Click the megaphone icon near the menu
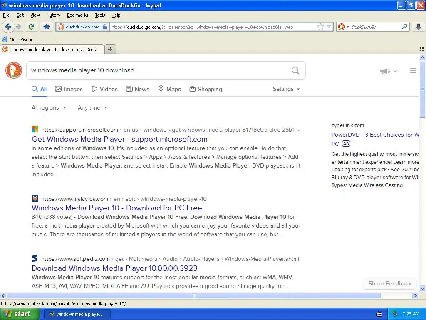This screenshot has width=426, height=320. (x=385, y=71)
